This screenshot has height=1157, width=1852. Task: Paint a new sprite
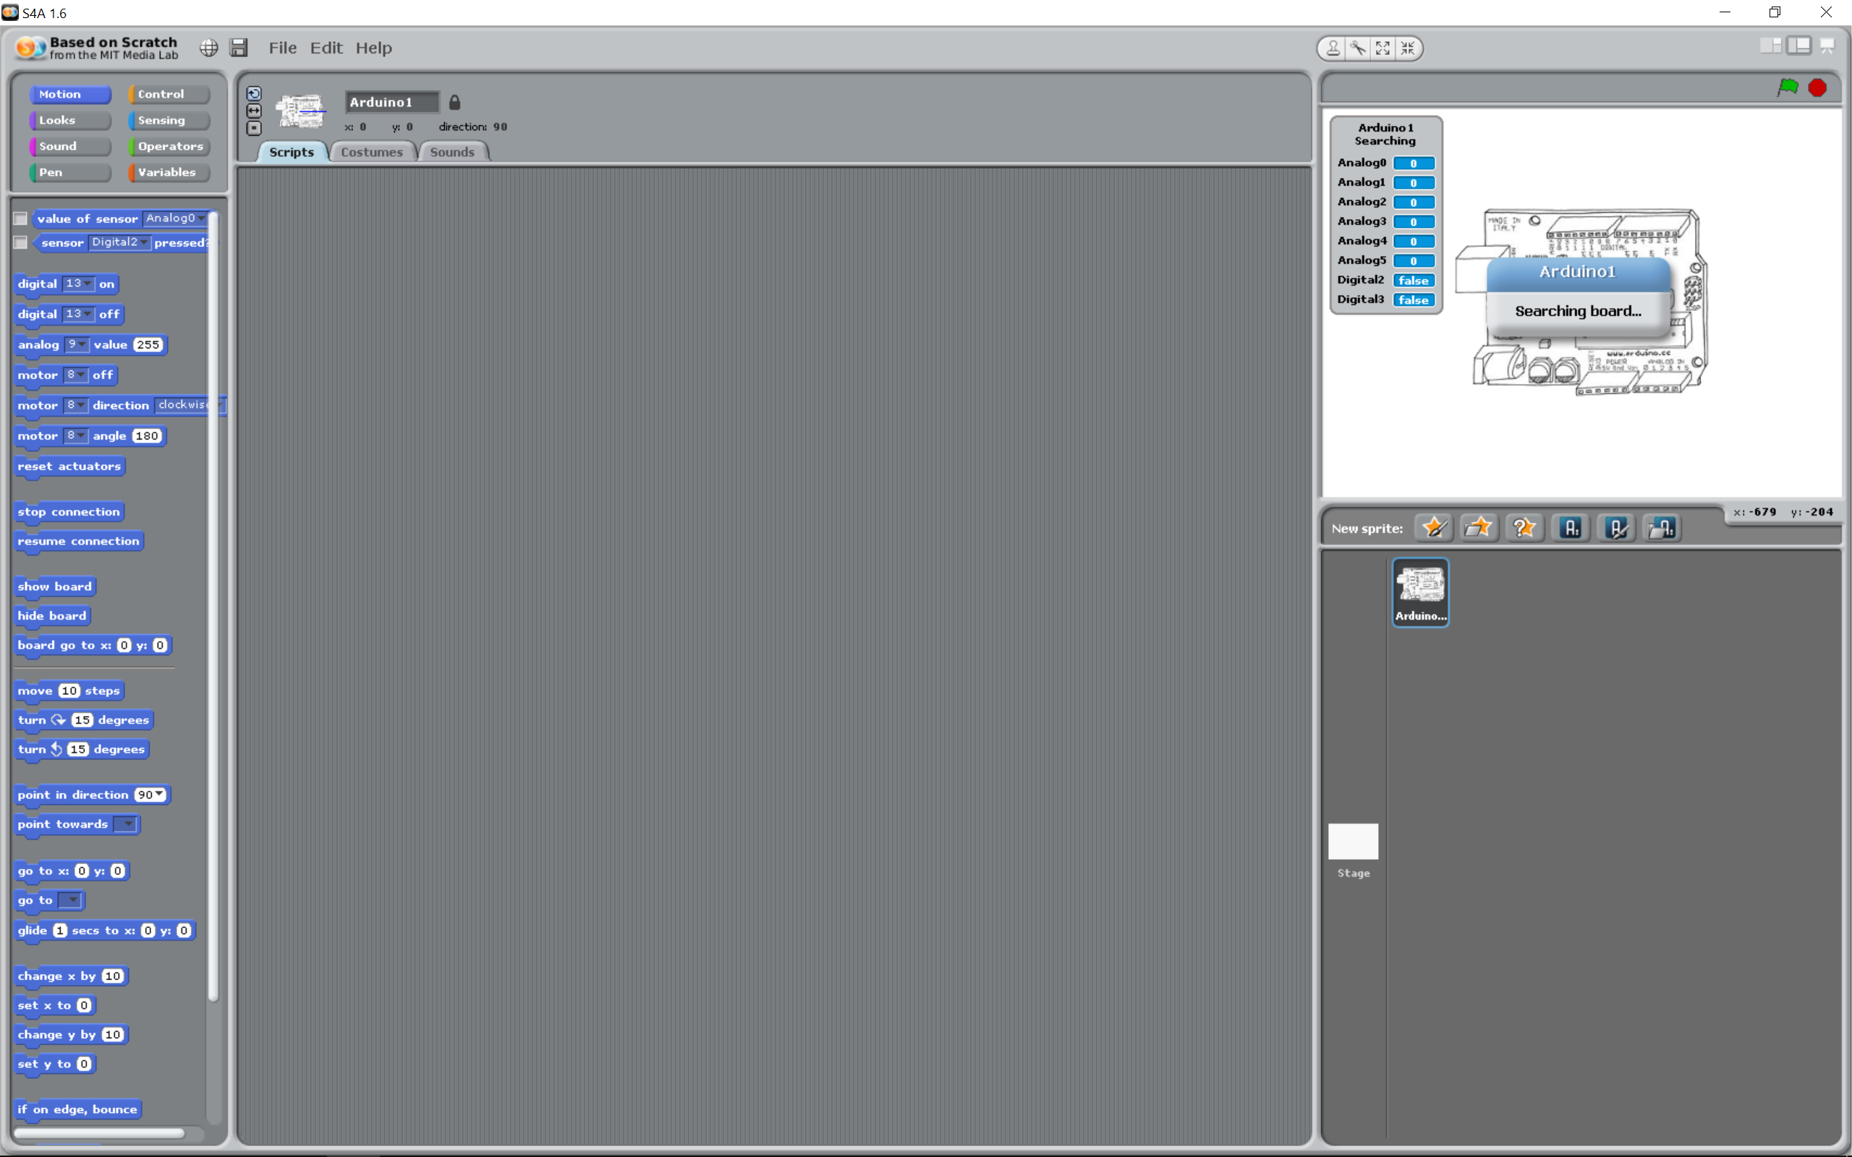[1434, 527]
